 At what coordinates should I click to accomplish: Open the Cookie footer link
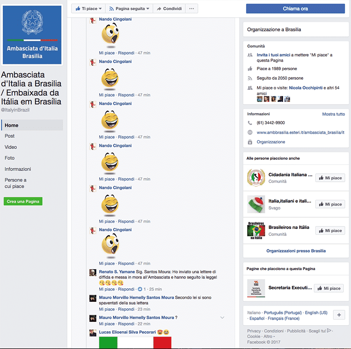[254, 336]
